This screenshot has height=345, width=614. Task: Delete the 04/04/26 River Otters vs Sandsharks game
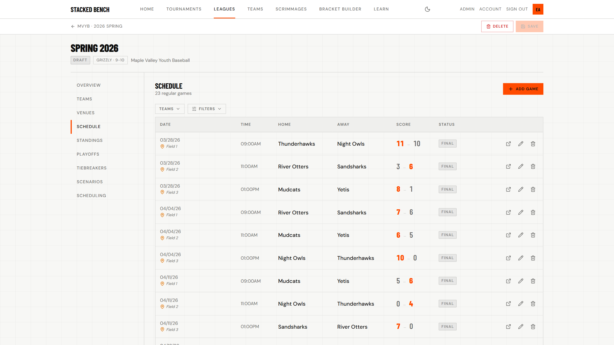[533, 212]
